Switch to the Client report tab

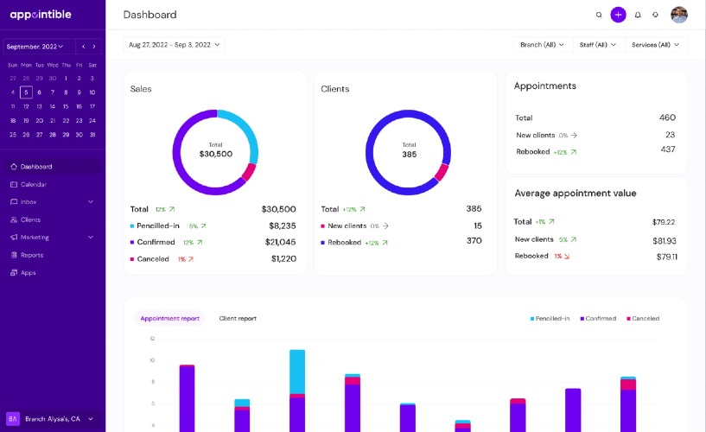238,319
